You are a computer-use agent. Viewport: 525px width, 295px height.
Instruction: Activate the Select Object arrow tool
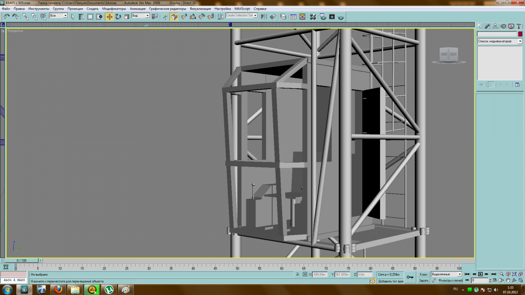[73, 17]
